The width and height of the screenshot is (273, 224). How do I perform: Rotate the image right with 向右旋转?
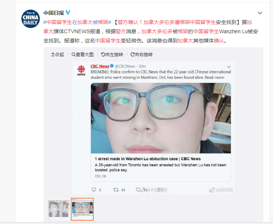[141, 55]
